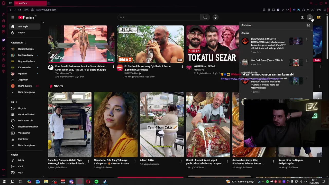Open Steam from the Windows taskbar
The image size is (329, 185).
click(x=105, y=182)
